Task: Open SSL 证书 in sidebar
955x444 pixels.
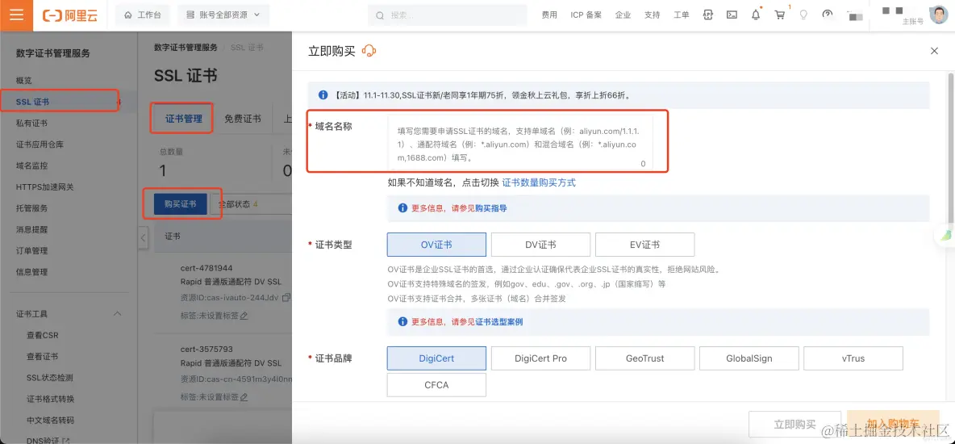Action: pyautogui.click(x=33, y=102)
